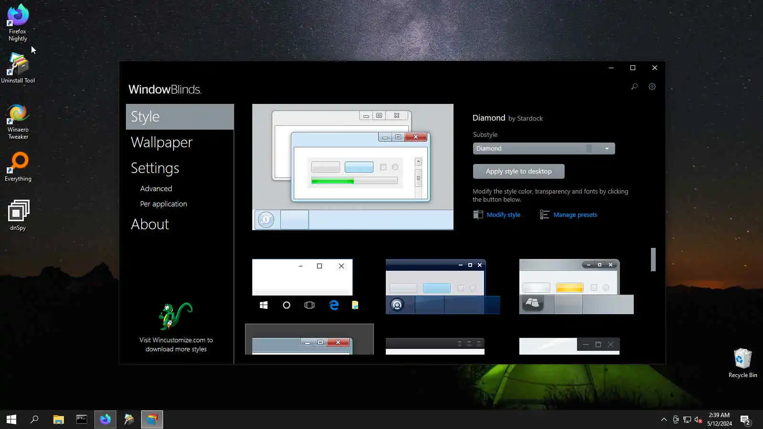Open the Settings section
The image size is (763, 429).
[155, 168]
